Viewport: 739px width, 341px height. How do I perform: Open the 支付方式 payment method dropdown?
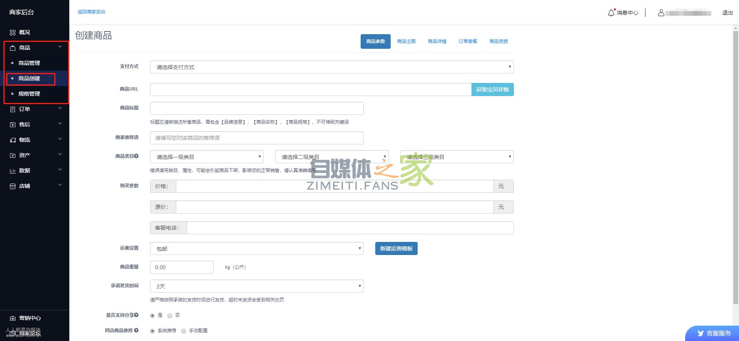[x=331, y=67]
